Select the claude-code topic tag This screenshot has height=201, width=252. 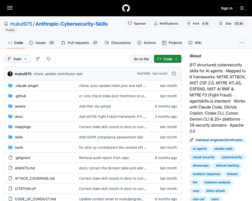[x=223, y=148]
